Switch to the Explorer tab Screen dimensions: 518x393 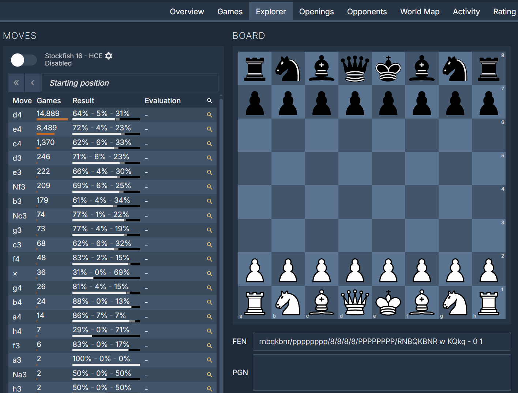pos(271,11)
